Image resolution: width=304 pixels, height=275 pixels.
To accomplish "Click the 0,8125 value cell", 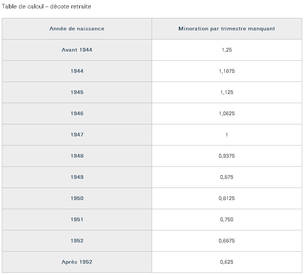I will coord(227,198).
